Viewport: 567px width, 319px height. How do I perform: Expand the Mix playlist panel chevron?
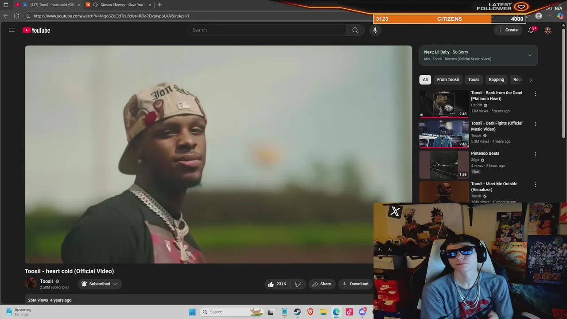tap(530, 55)
